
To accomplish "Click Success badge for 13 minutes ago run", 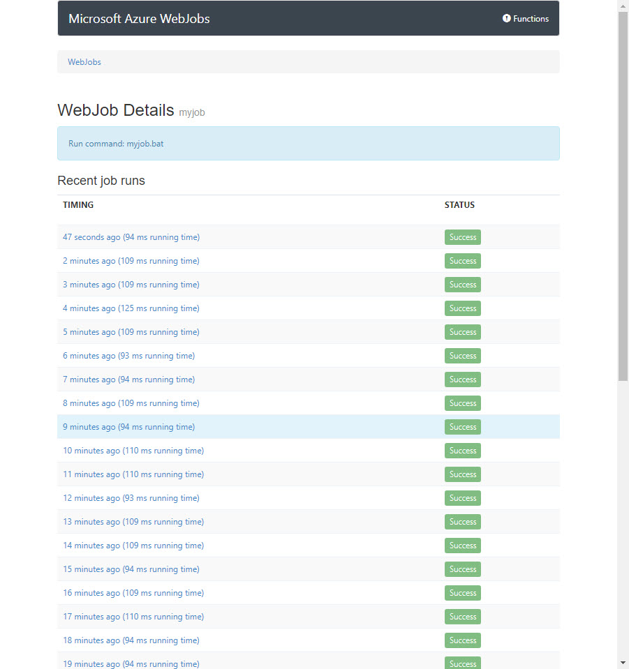I will click(462, 522).
